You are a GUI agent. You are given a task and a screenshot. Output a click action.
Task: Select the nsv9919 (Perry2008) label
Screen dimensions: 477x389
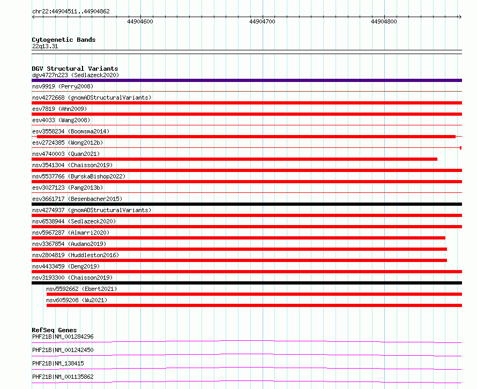coord(63,86)
